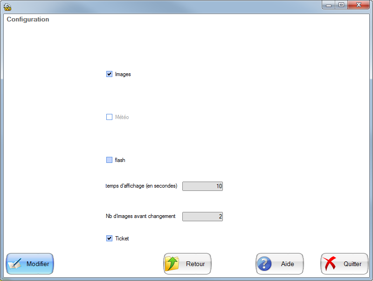Image resolution: width=373 pixels, height=281 pixels.
Task: Select the Nb d'images avant changement field
Action: coord(202,217)
